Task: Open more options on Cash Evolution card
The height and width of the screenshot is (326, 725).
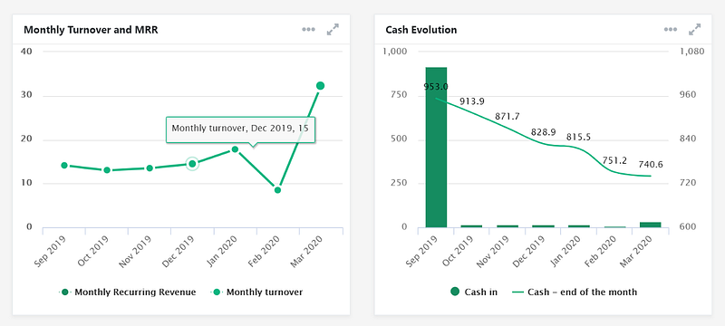Action: pos(671,30)
